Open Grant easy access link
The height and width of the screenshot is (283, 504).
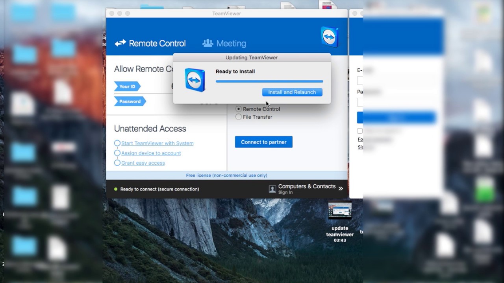pos(143,163)
